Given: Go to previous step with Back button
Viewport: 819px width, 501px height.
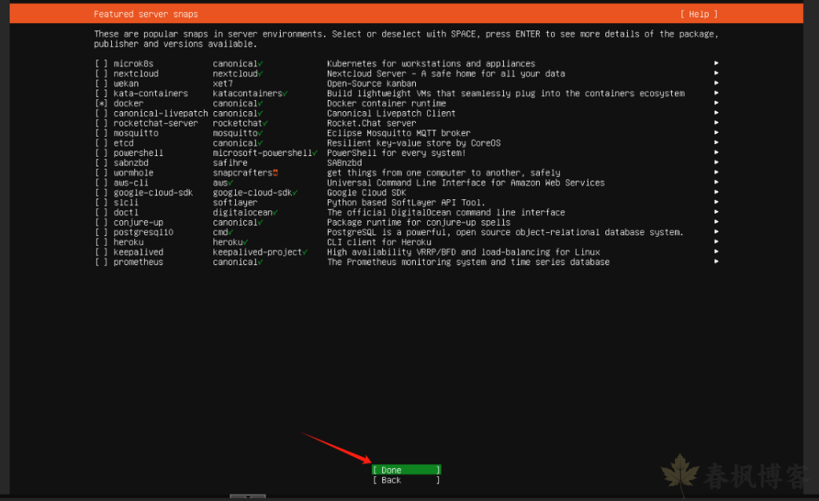Looking at the screenshot, I should 406,480.
